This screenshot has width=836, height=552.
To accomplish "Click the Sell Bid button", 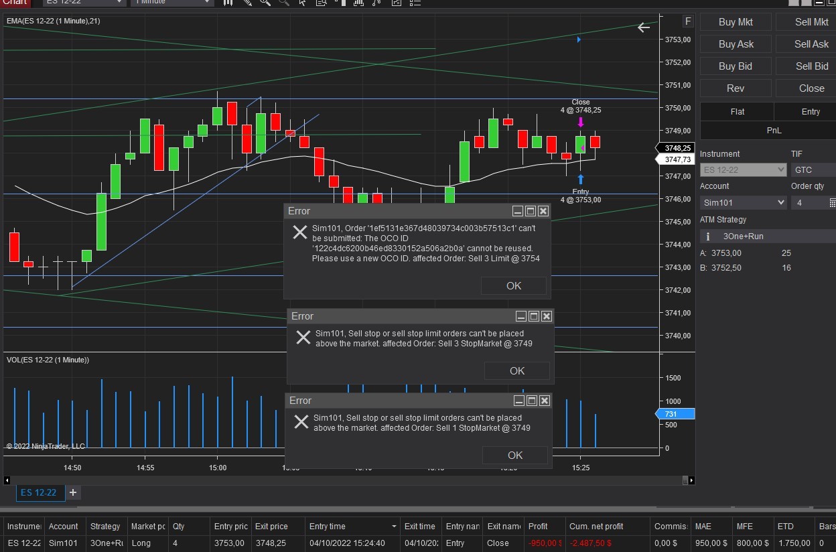I will coord(806,66).
